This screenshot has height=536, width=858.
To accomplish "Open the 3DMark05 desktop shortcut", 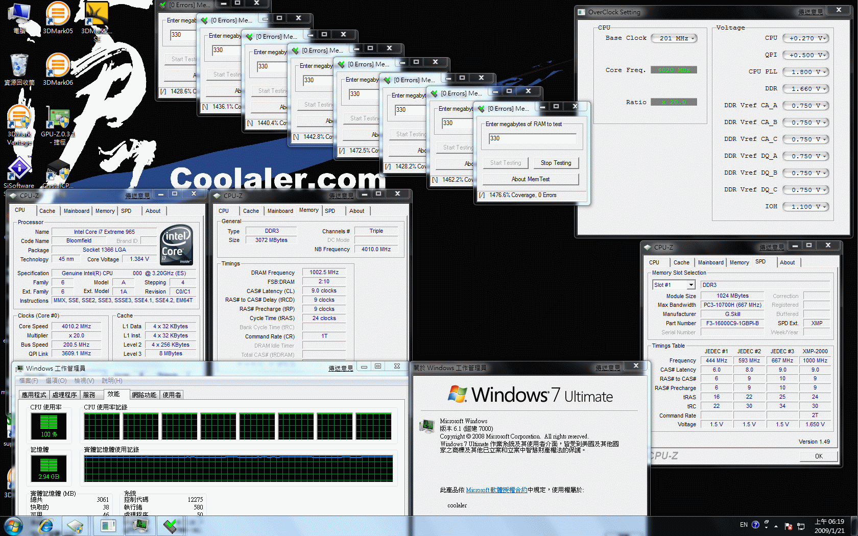I will tap(58, 18).
